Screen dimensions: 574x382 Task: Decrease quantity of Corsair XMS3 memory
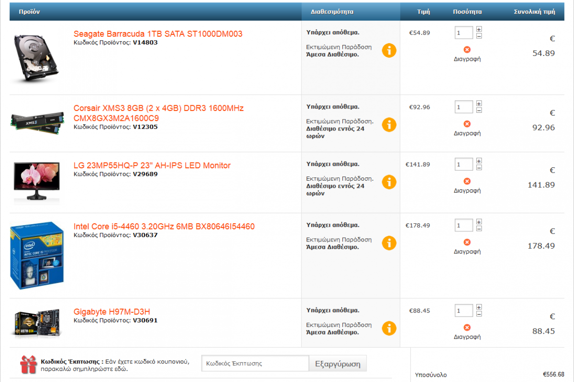pos(479,110)
